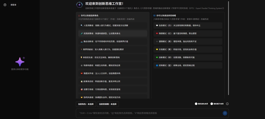The width and height of the screenshot is (265, 119).
Task: Select the green heart 创新模式 hat
Action: pos(188,57)
